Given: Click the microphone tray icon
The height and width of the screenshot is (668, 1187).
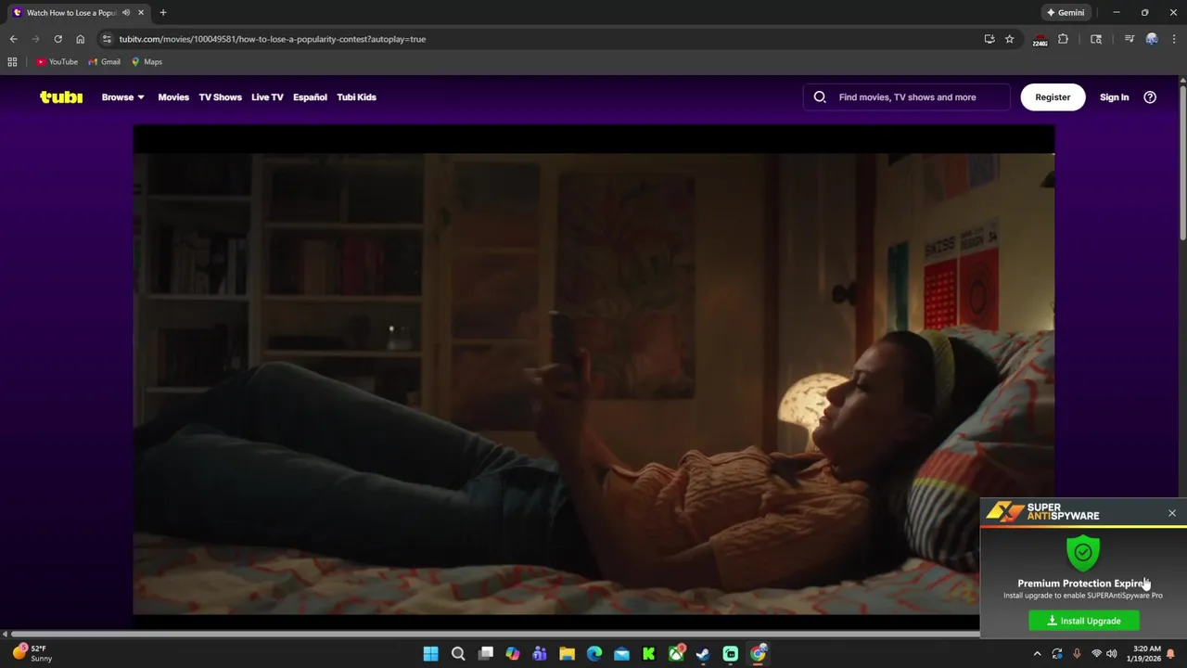Looking at the screenshot, I should coord(1077,653).
